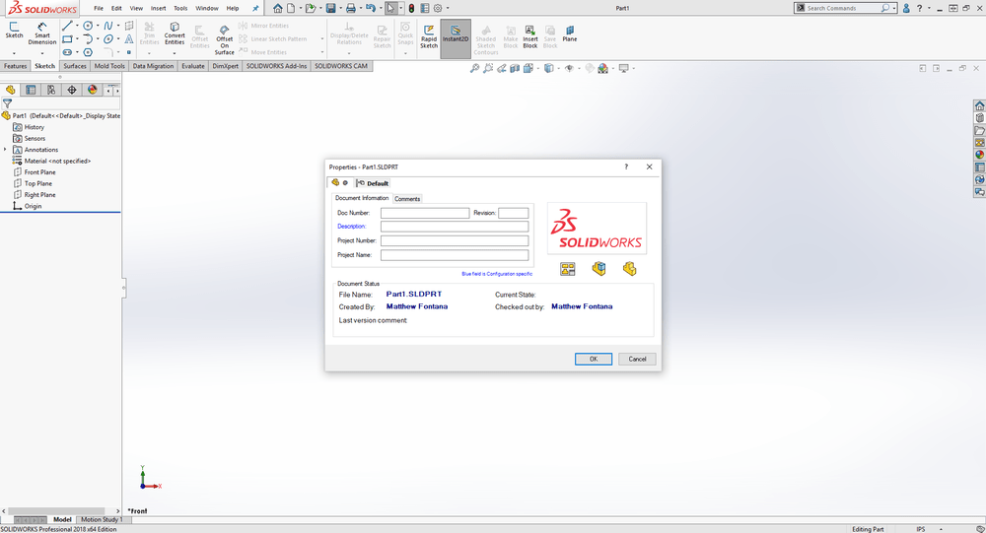Toggle the Instant2D mode button
Viewport: 986px width, 533px height.
coord(456,34)
